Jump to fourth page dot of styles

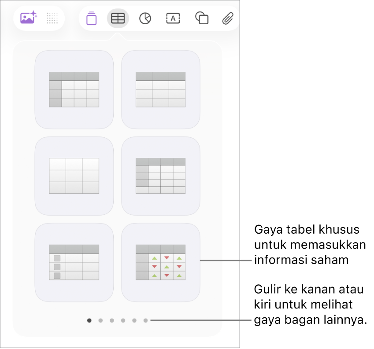point(123,320)
